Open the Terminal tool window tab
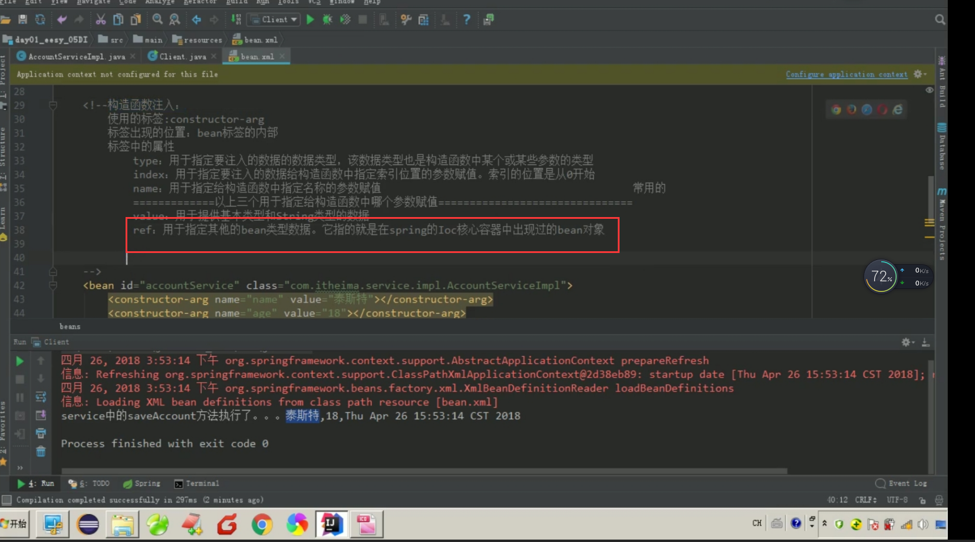 [197, 484]
